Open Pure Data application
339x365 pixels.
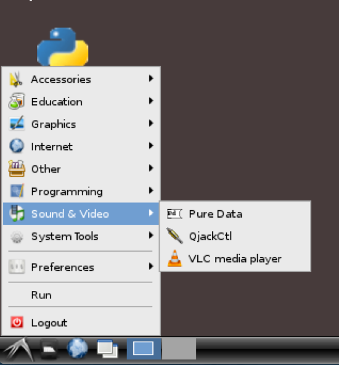point(235,214)
